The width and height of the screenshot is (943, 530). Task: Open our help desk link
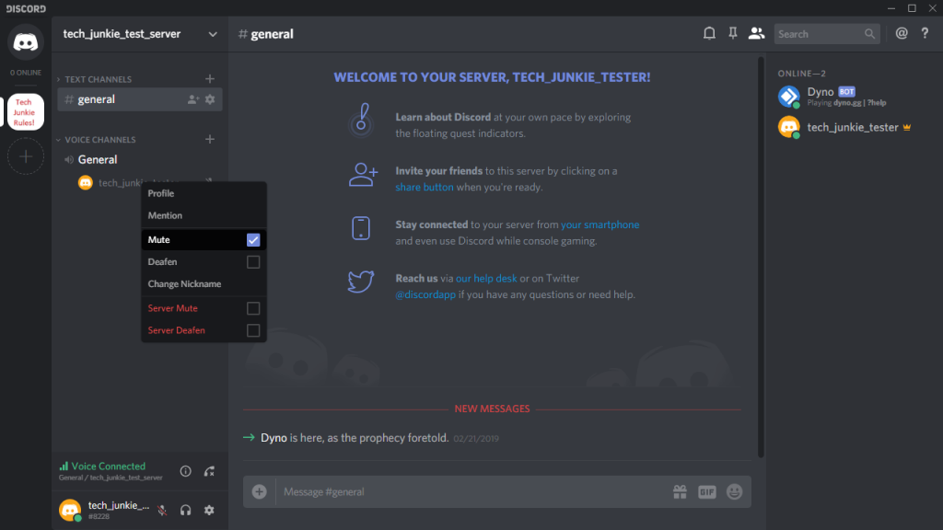click(486, 278)
